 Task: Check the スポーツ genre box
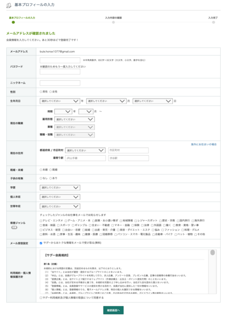(x=58, y=225)
